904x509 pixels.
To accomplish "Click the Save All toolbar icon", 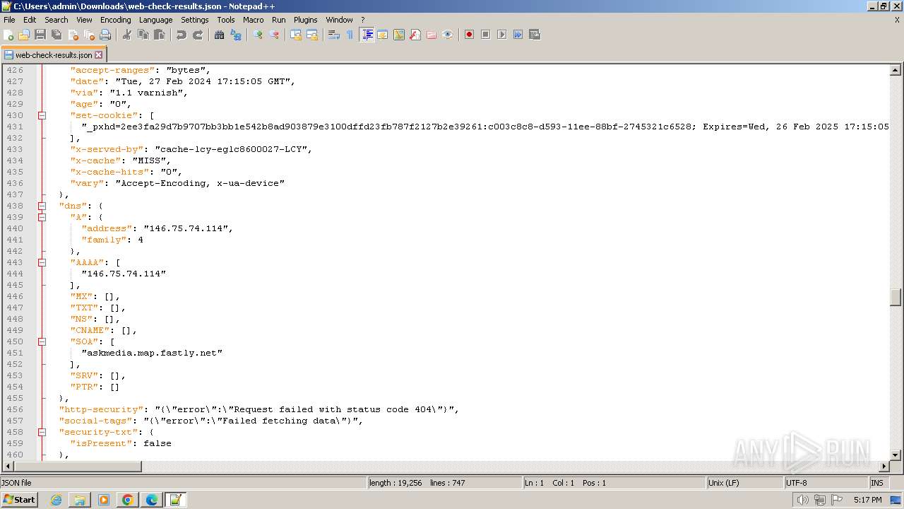I will 56,35.
